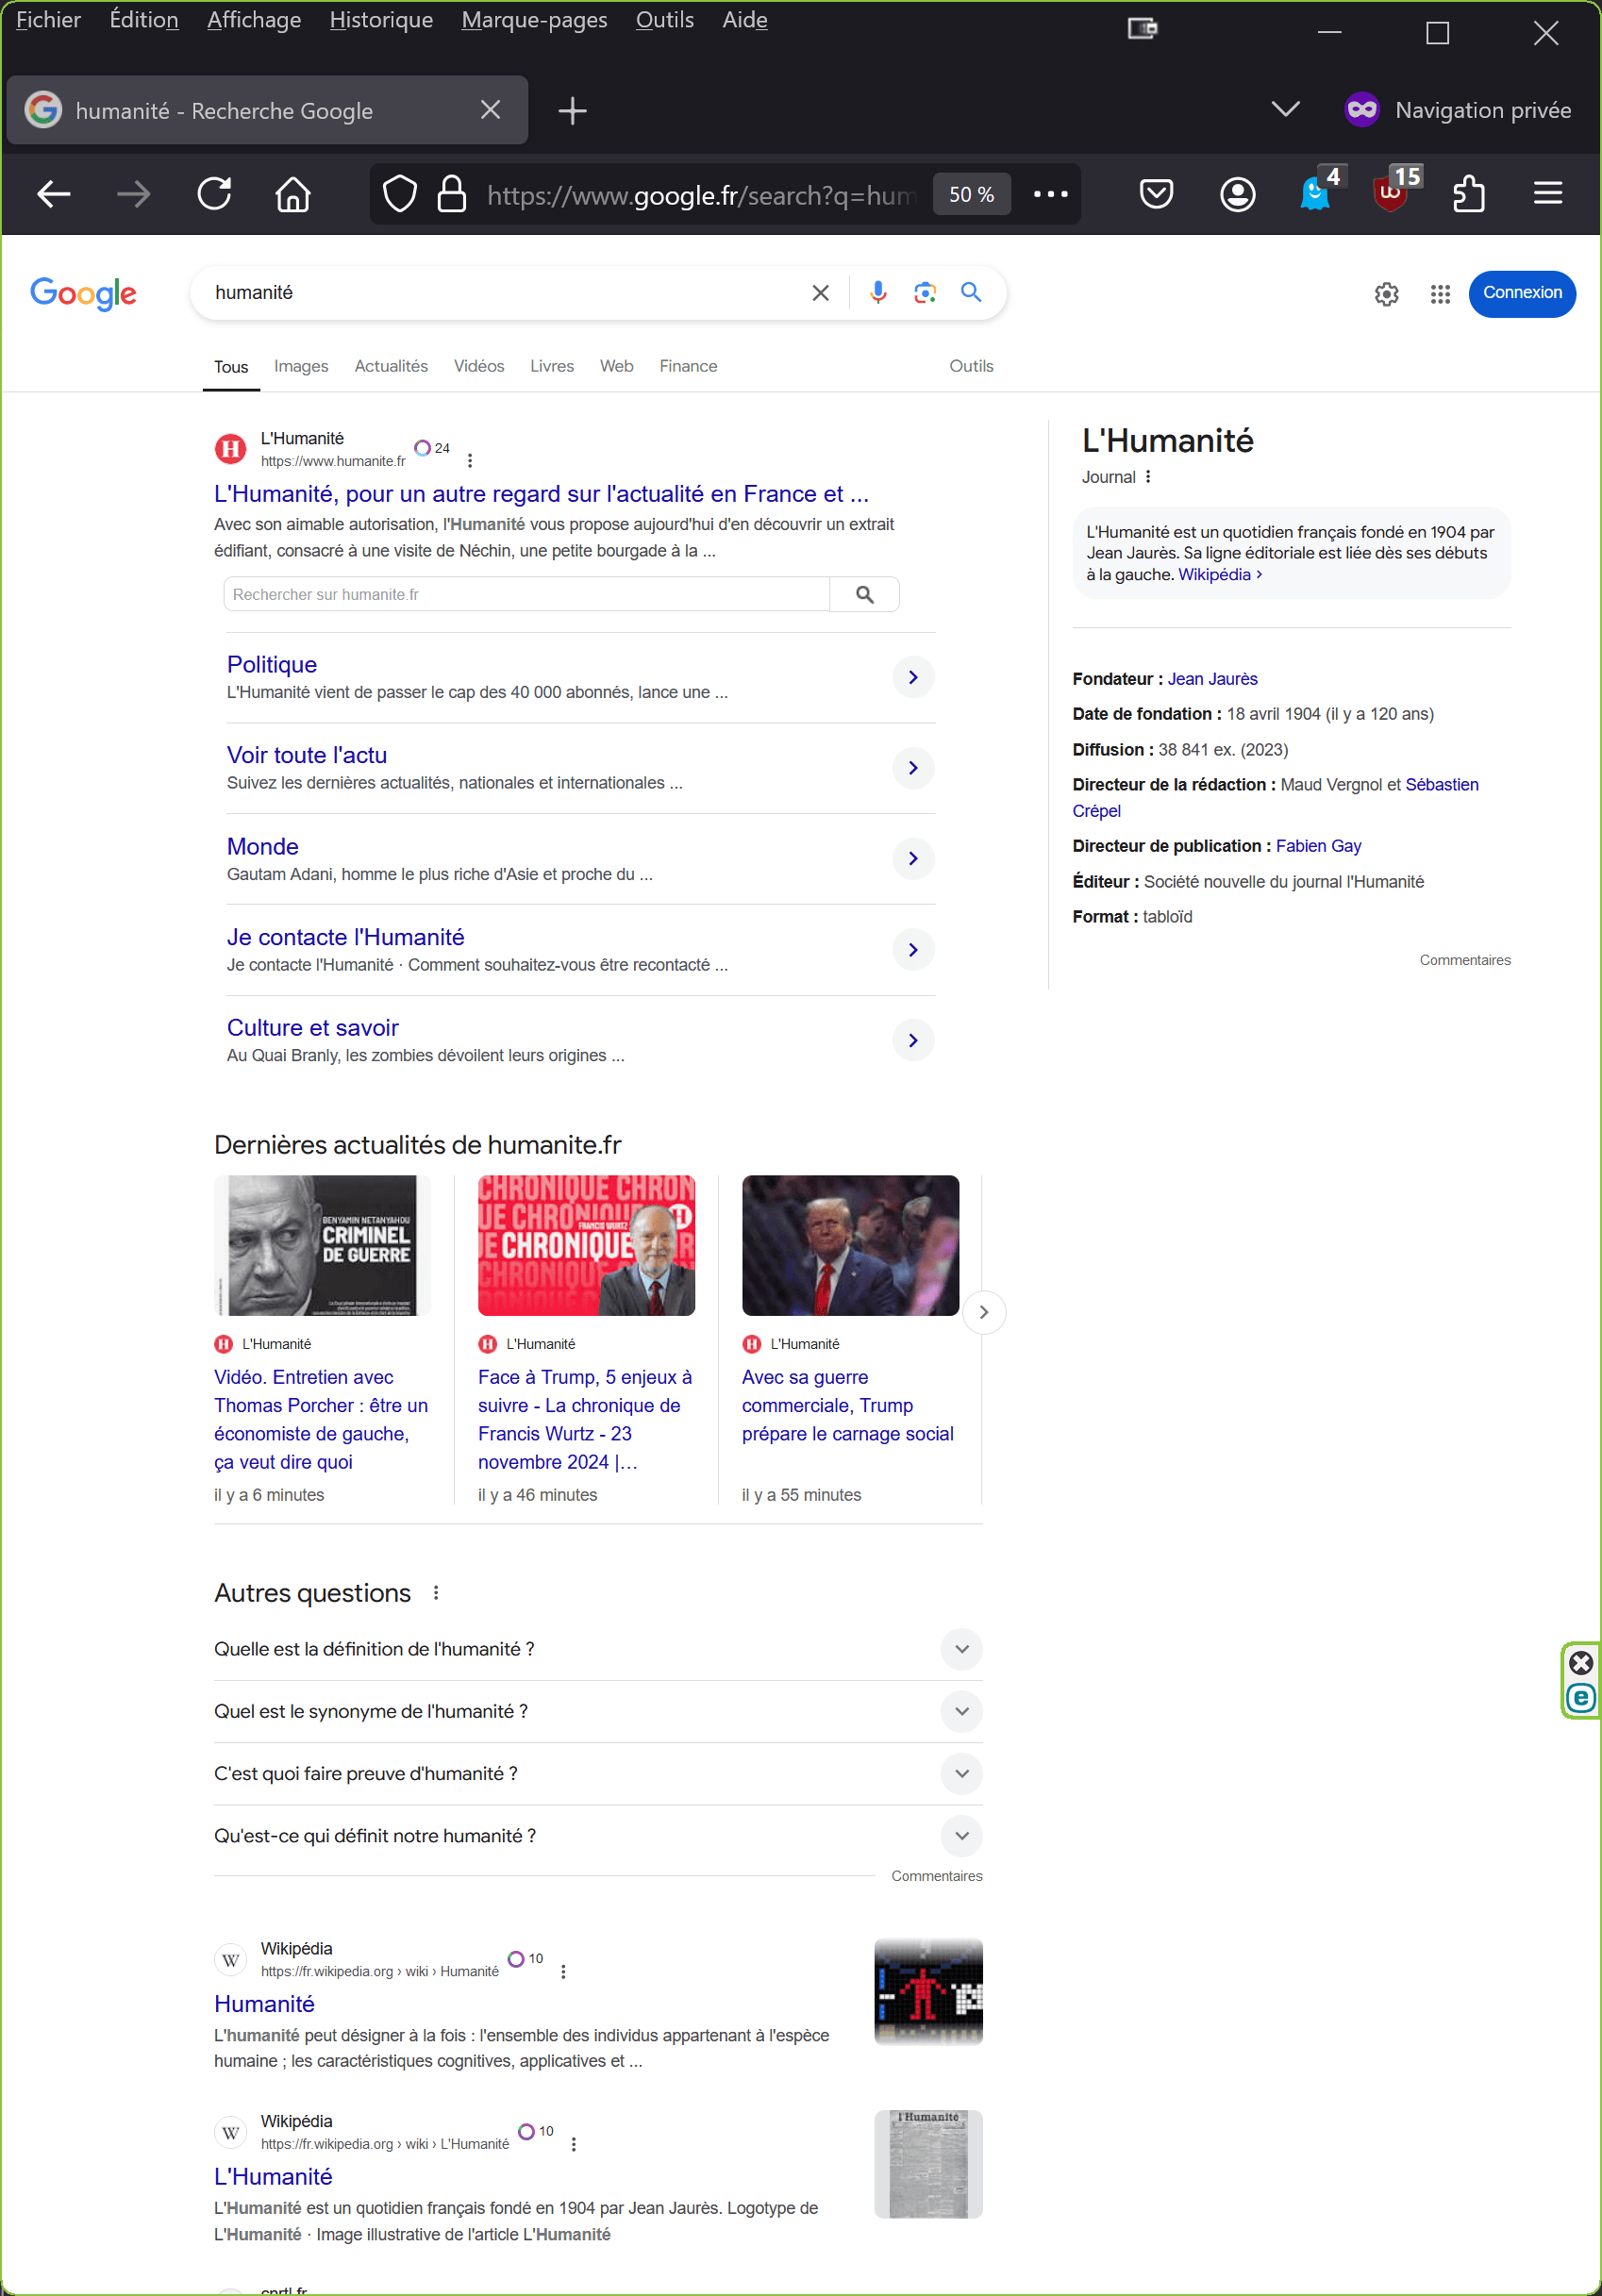
Task: Search humanite.fr using its magnifier button
Action: [x=865, y=595]
